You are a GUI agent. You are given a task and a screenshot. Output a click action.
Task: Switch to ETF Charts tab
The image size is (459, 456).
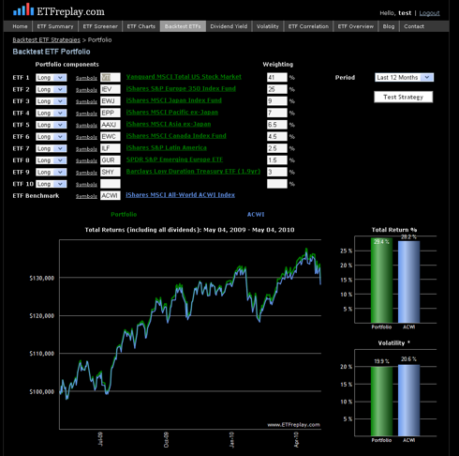pos(141,26)
